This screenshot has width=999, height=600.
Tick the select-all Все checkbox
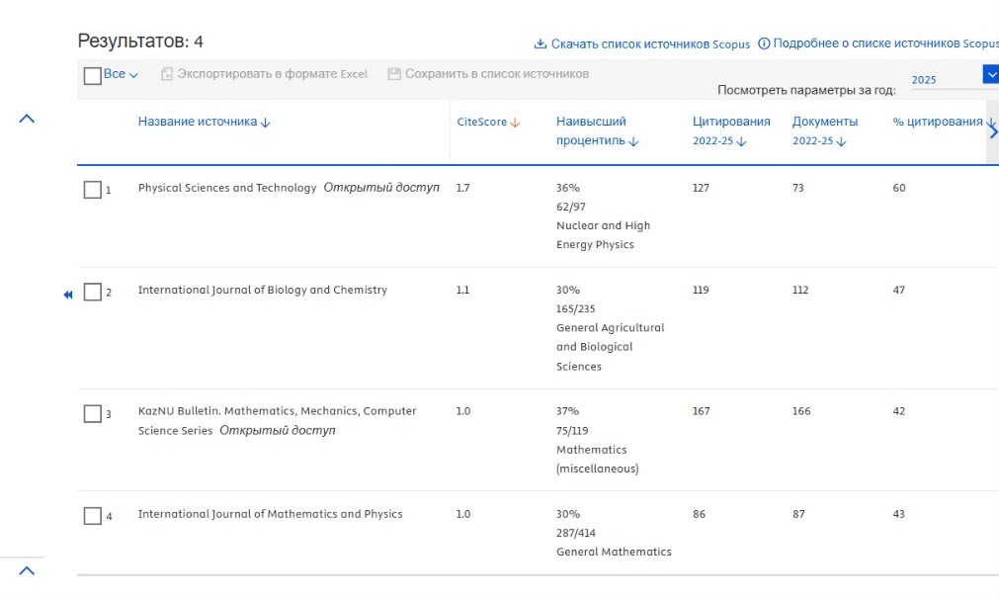pos(92,76)
